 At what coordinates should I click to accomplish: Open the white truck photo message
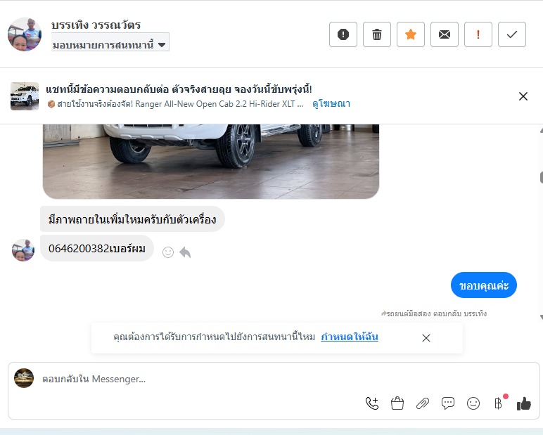(211, 161)
